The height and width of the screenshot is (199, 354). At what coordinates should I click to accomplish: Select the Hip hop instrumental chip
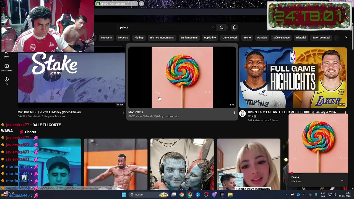[162, 38]
